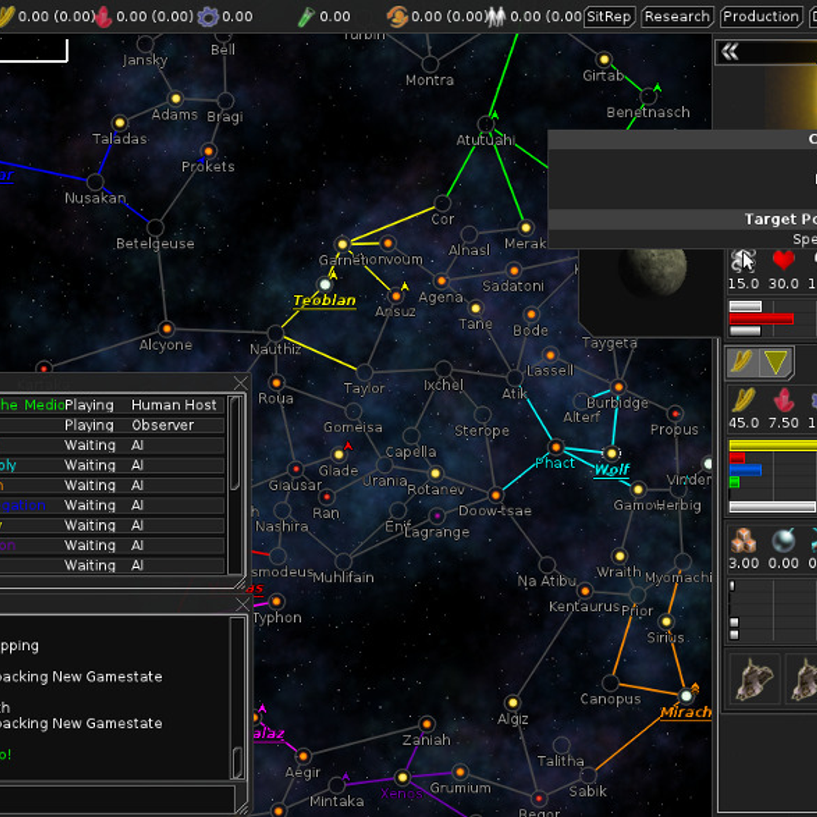The image size is (817, 817).
Task: Click the Alcyone star
Action: coord(166,329)
